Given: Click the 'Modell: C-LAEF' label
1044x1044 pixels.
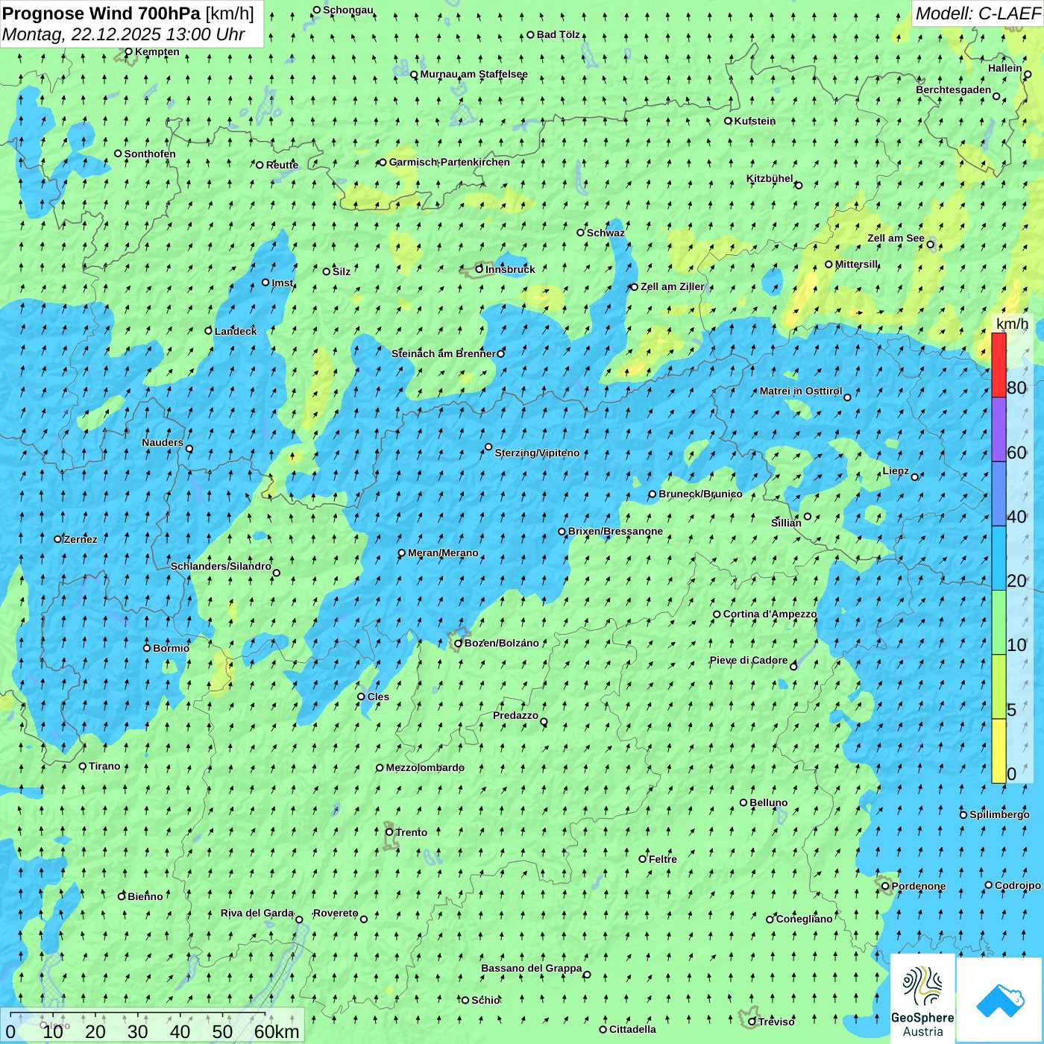Looking at the screenshot, I should tap(977, 13).
